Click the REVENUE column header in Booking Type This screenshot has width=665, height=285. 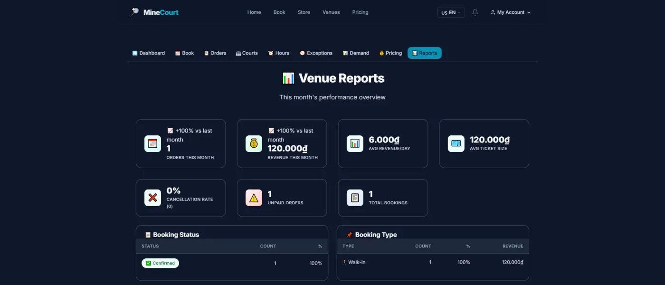point(513,246)
